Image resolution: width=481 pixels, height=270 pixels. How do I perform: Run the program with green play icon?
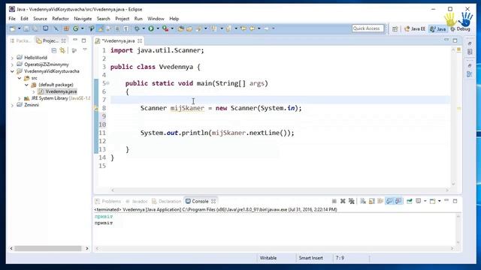point(151,28)
